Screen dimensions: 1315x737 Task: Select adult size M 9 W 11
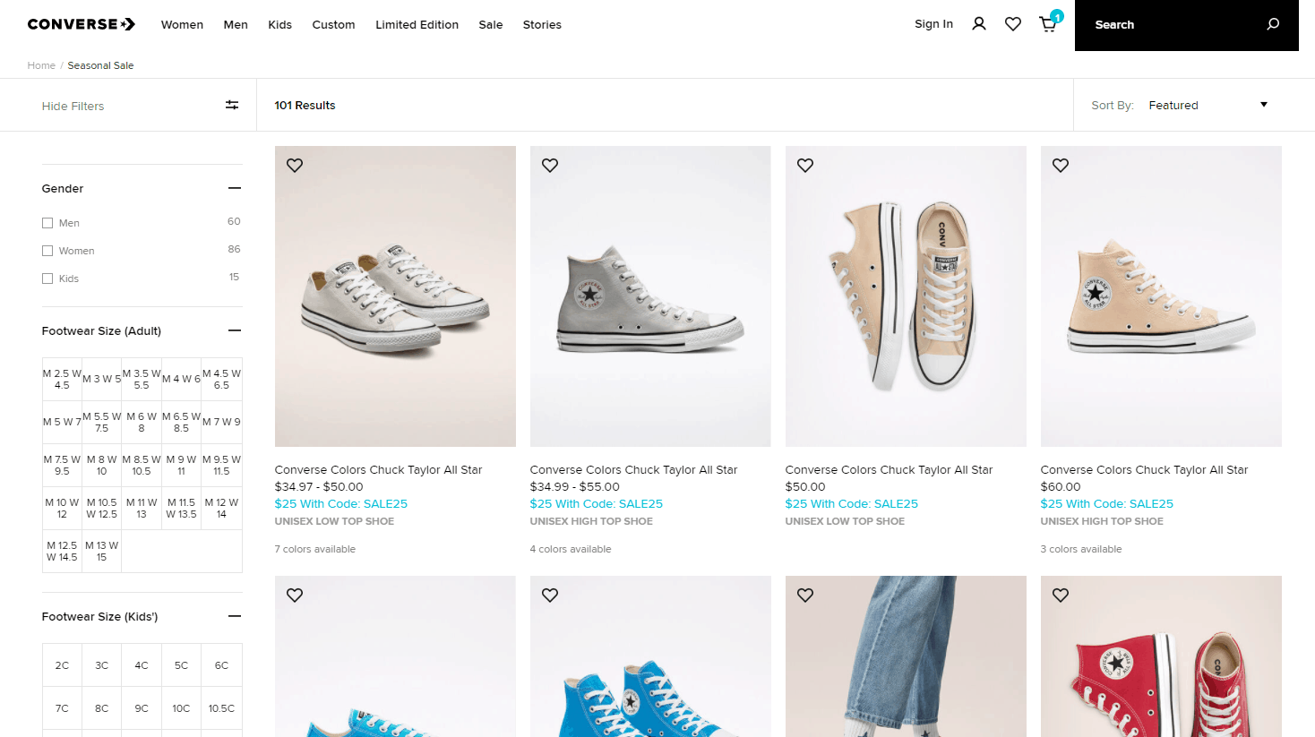coord(181,465)
